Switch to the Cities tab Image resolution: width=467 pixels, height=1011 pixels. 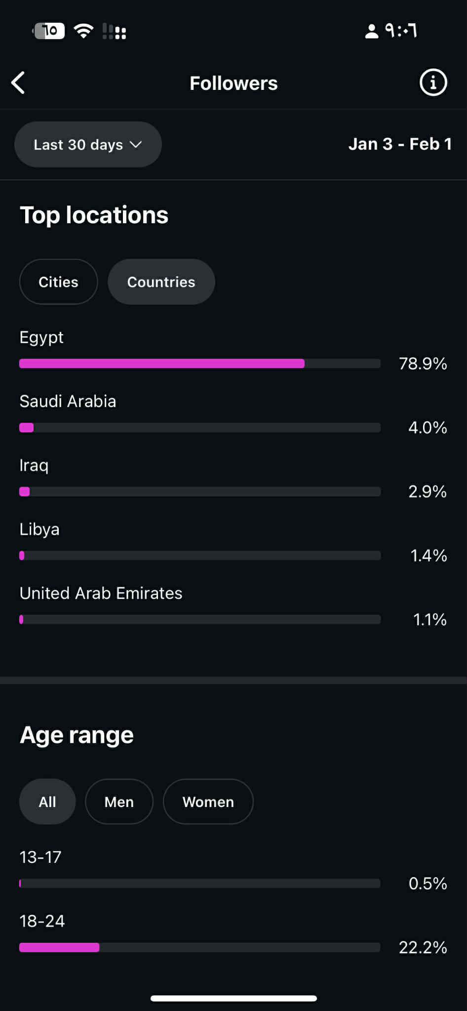(x=58, y=282)
